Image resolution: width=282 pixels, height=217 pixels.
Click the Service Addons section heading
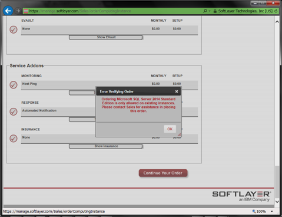26,65
